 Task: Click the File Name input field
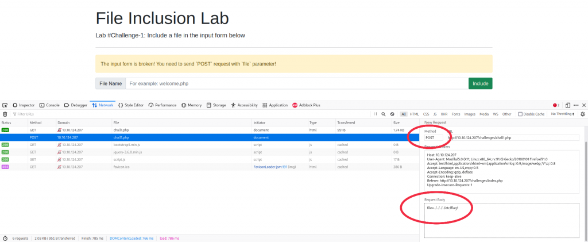click(x=296, y=83)
